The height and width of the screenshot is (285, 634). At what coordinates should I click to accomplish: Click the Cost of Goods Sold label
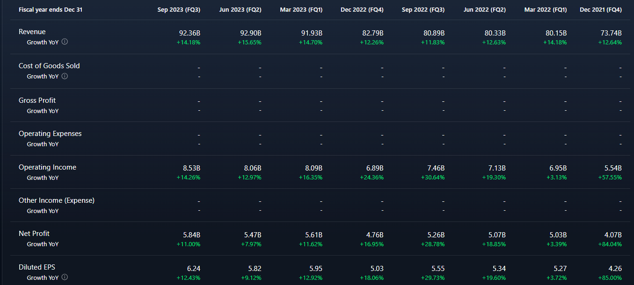pos(49,66)
